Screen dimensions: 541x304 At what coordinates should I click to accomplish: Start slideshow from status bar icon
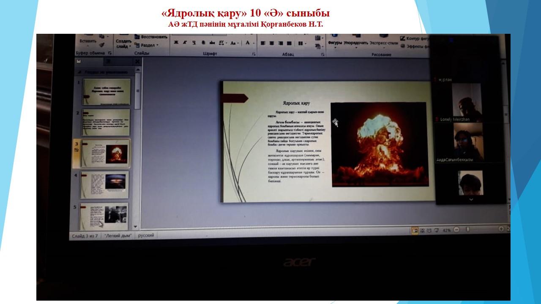(436, 231)
